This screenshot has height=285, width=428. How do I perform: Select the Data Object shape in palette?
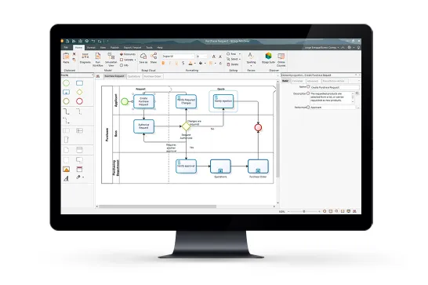pyautogui.click(x=66, y=150)
